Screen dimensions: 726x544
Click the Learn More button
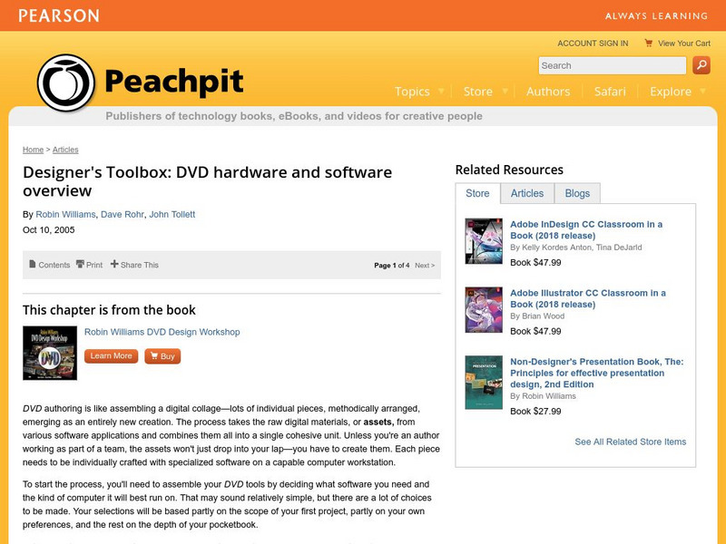[111, 355]
